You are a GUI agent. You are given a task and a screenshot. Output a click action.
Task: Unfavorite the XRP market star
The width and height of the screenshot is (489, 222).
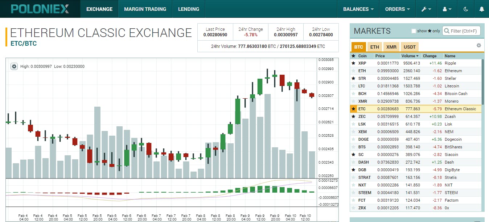point(353,63)
